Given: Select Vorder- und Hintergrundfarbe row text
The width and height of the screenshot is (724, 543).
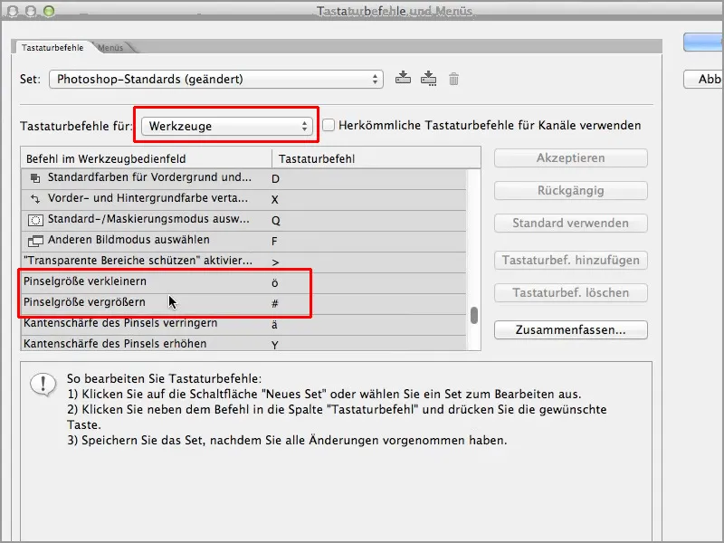Looking at the screenshot, I should [x=148, y=198].
